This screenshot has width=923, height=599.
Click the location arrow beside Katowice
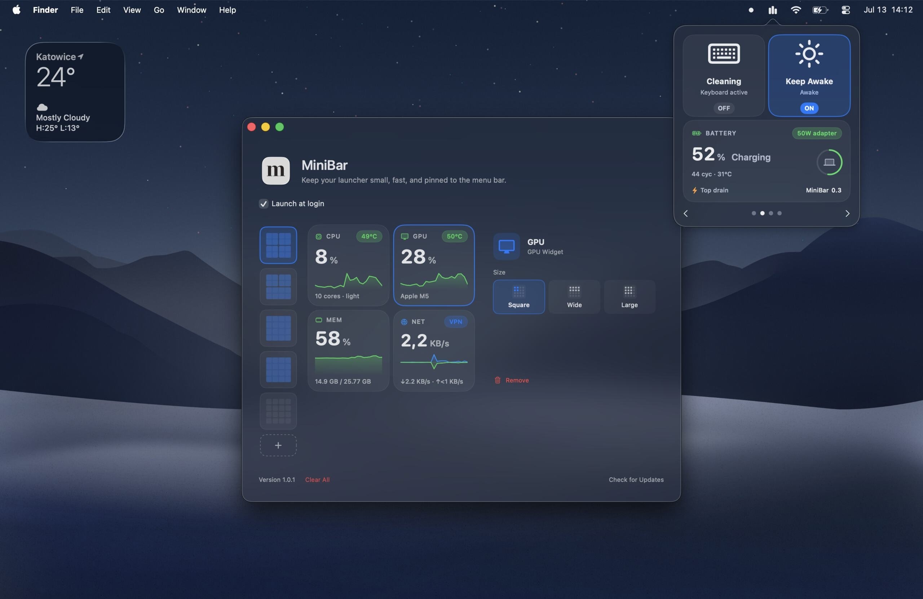pos(81,57)
